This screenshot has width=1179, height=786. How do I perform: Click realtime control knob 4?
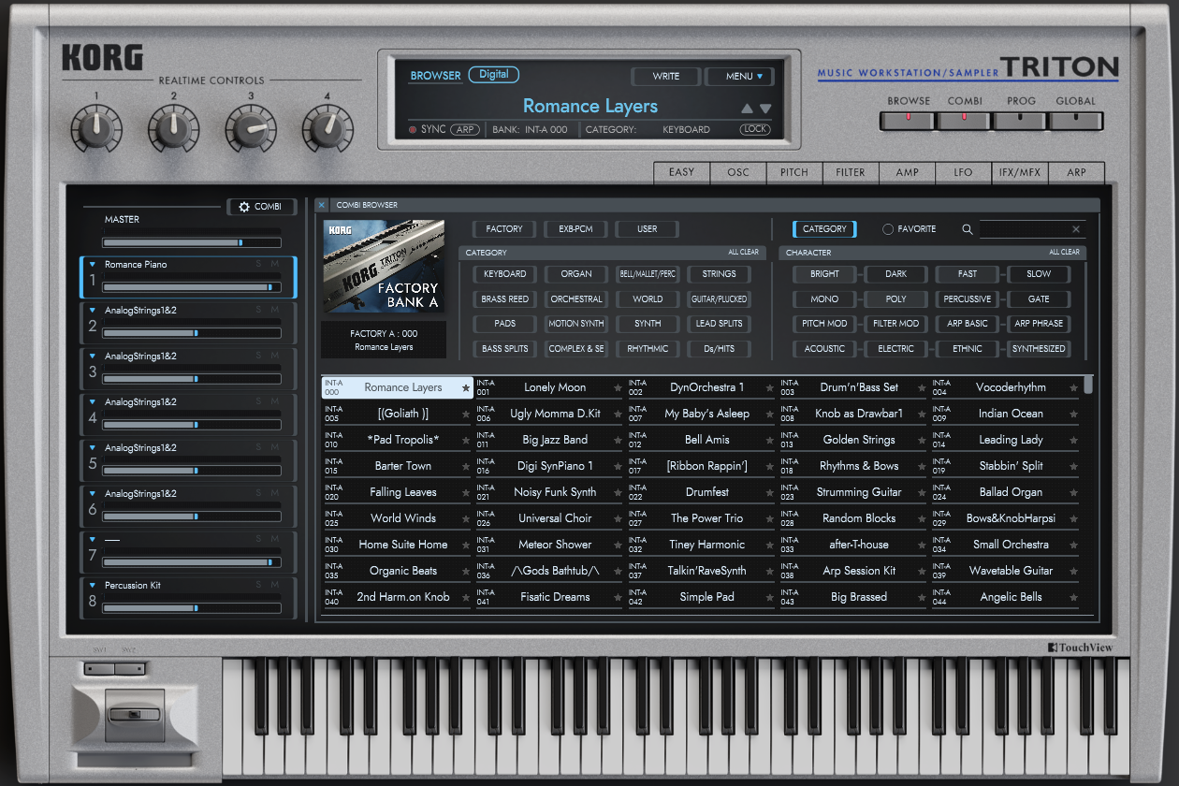tap(327, 129)
